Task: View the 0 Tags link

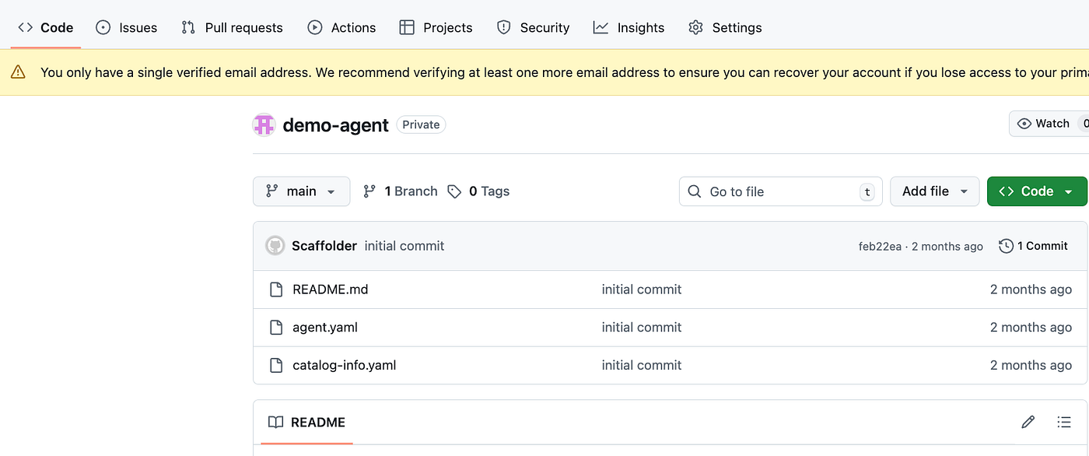Action: coord(478,191)
